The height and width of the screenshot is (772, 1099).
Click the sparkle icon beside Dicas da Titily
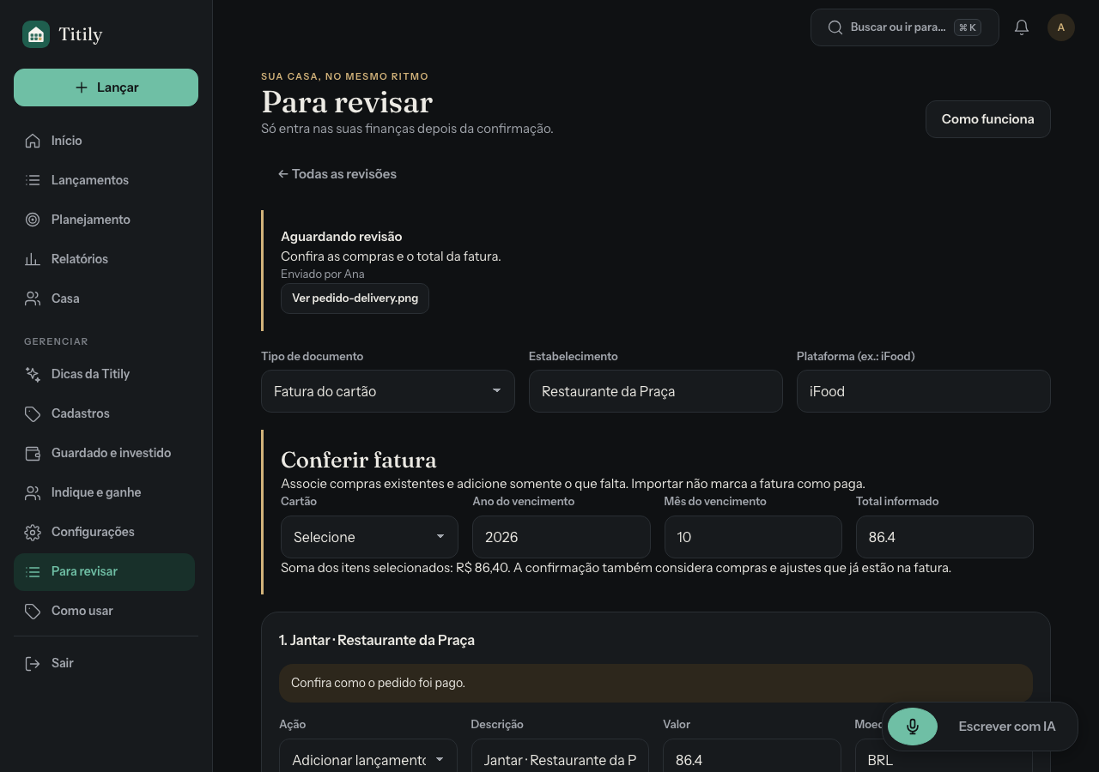click(33, 374)
